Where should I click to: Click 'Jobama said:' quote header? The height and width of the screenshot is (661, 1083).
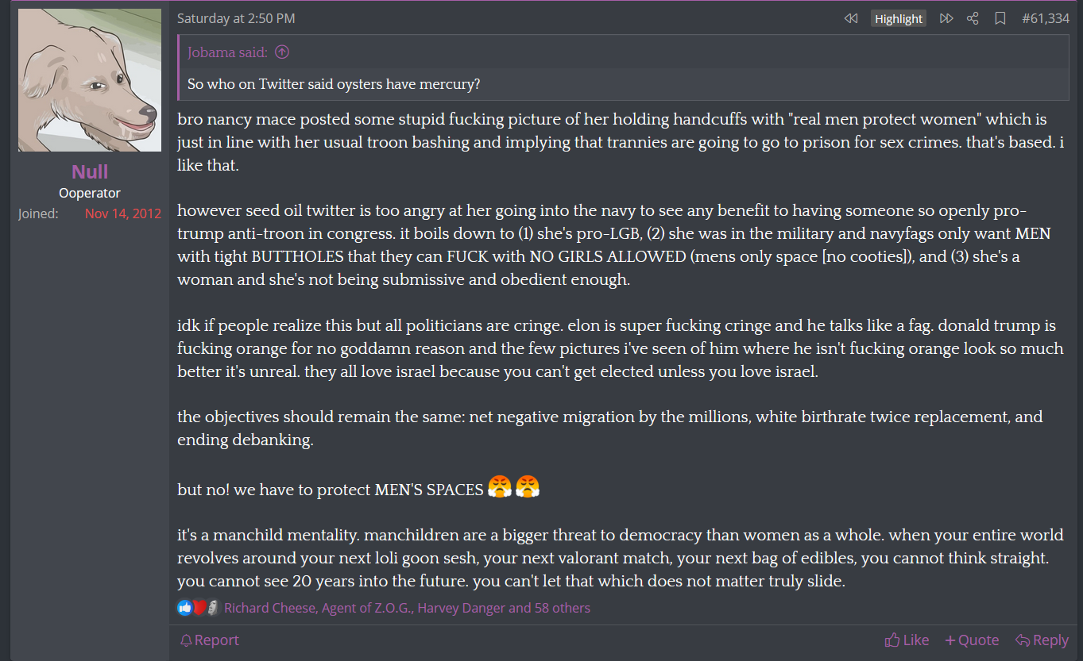coord(227,52)
